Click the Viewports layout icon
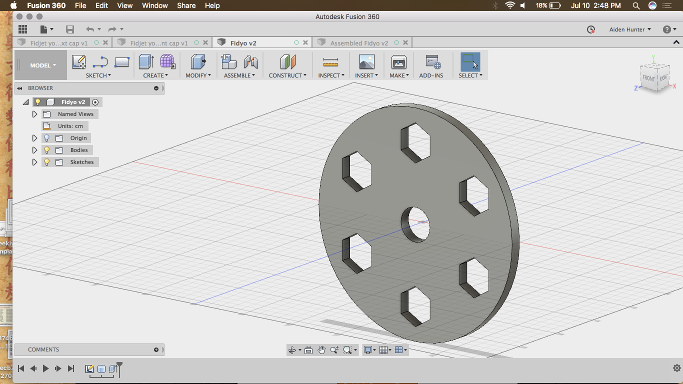Screen dimensions: 683x384 (x=399, y=350)
